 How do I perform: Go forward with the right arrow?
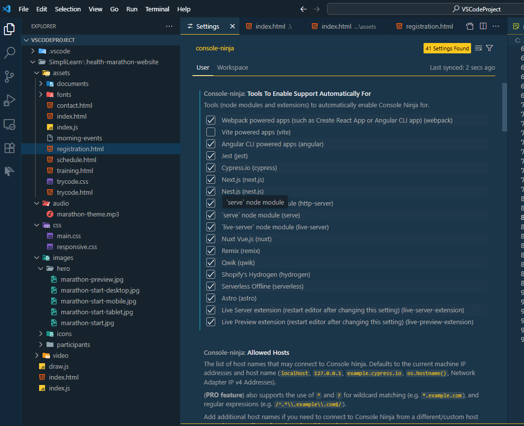click(316, 9)
